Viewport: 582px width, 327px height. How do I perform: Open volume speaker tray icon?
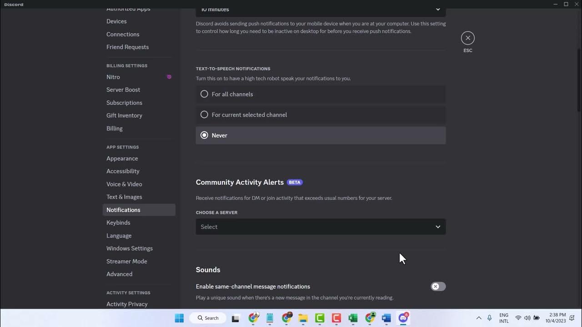click(527, 318)
